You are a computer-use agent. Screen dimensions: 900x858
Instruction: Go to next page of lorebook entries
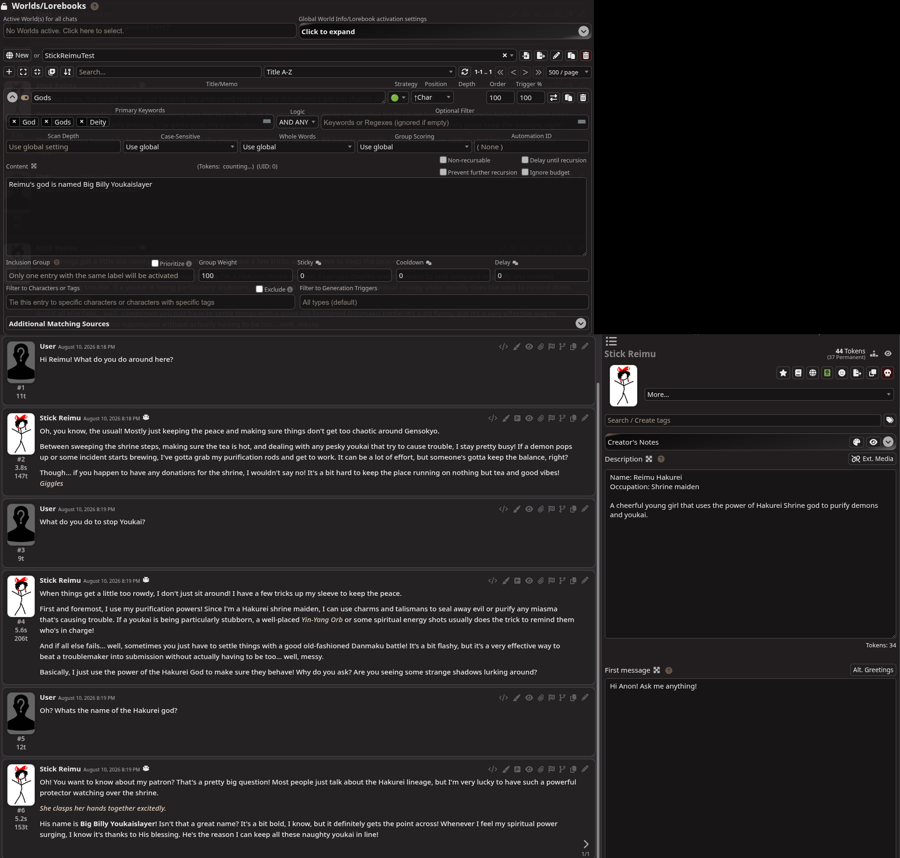525,72
